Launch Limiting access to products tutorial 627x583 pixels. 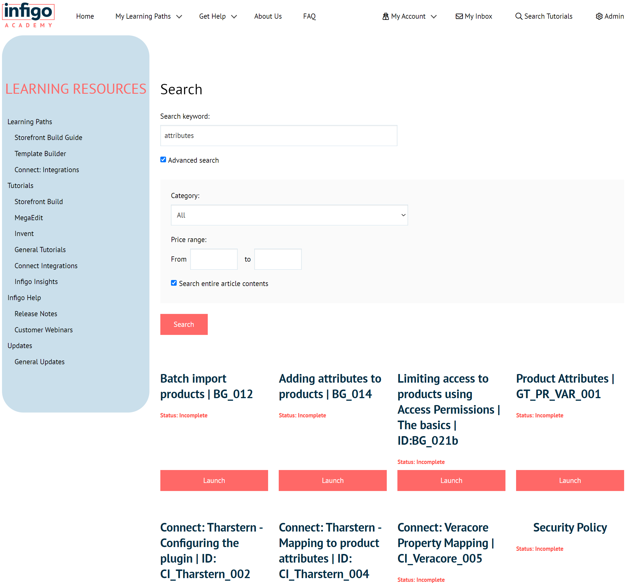[451, 480]
